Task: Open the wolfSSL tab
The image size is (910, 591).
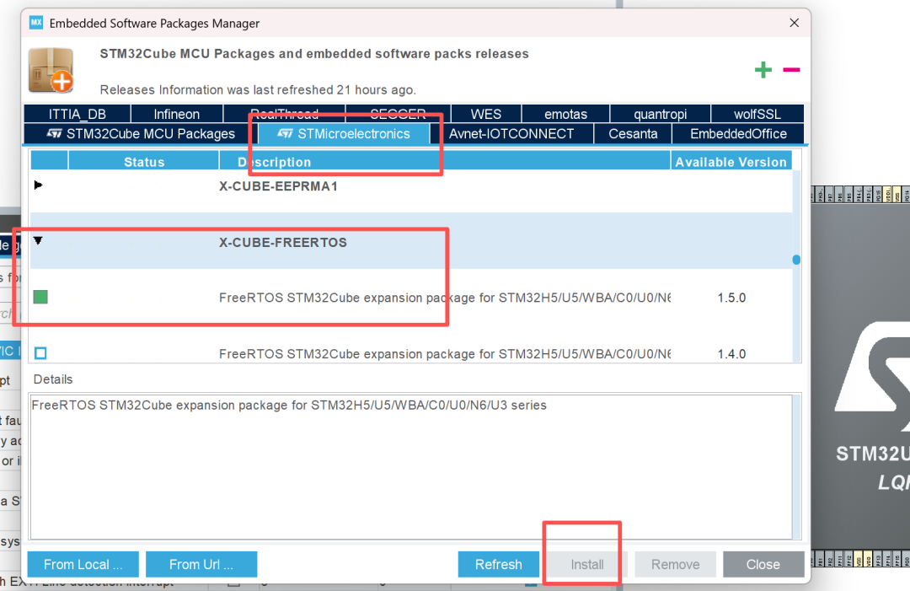Action: (x=757, y=114)
